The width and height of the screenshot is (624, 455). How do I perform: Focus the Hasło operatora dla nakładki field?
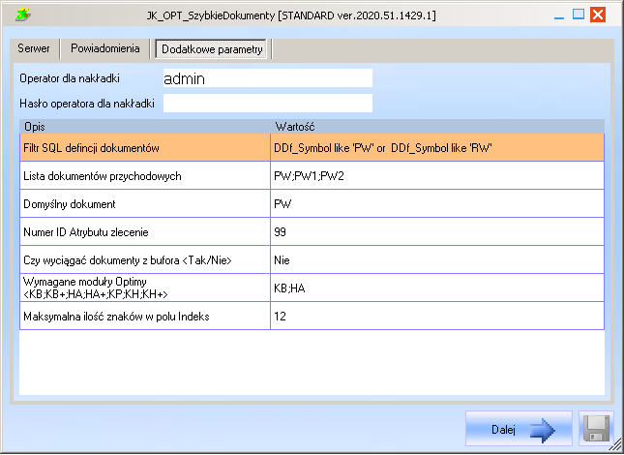267,103
